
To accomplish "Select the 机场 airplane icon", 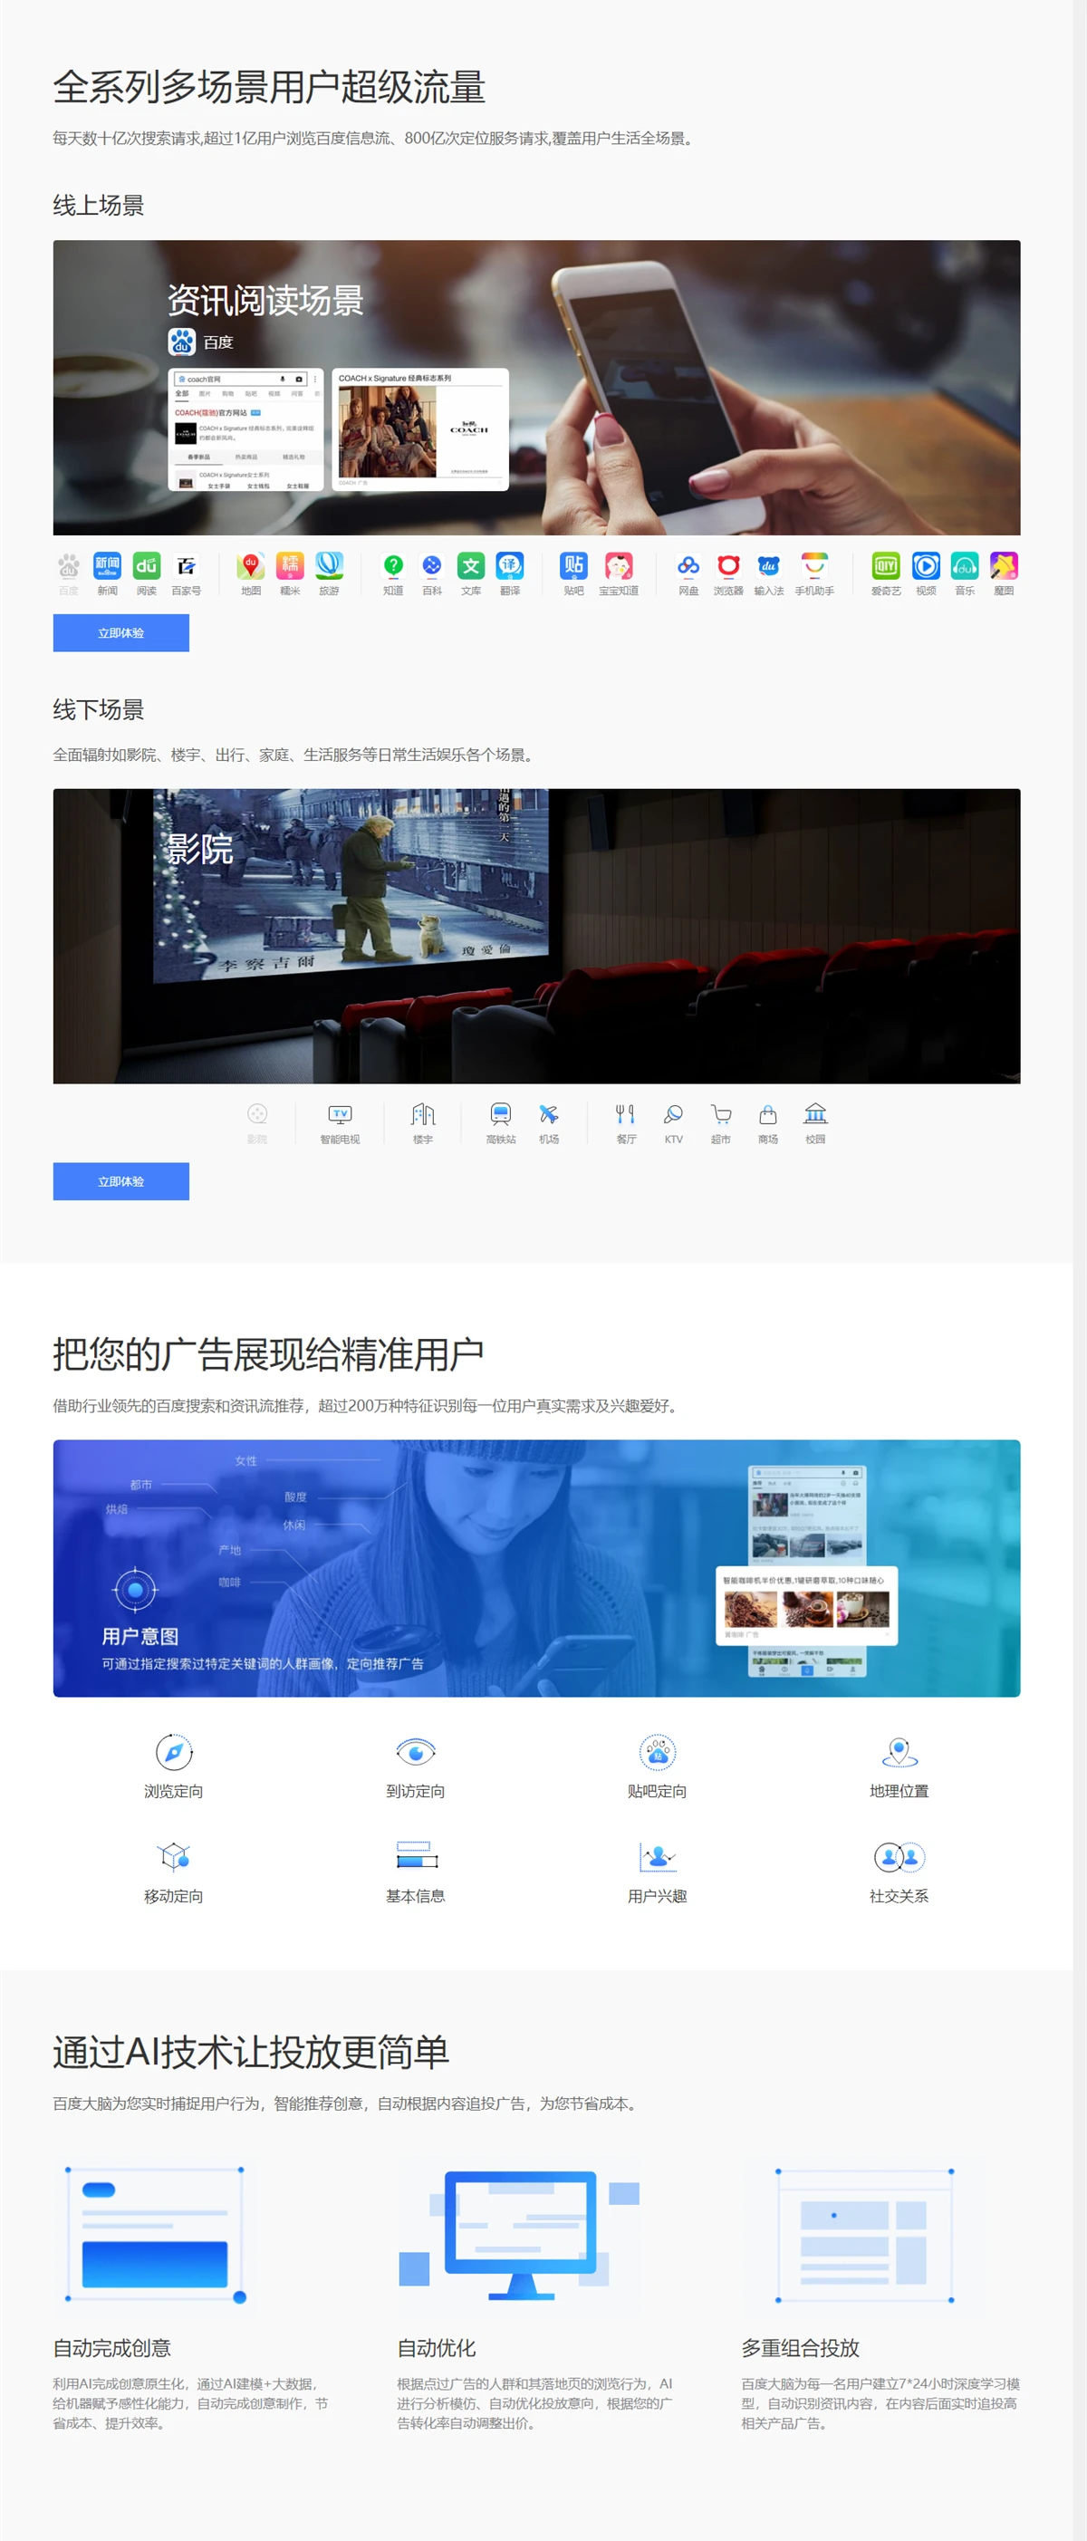I will 548,1114.
